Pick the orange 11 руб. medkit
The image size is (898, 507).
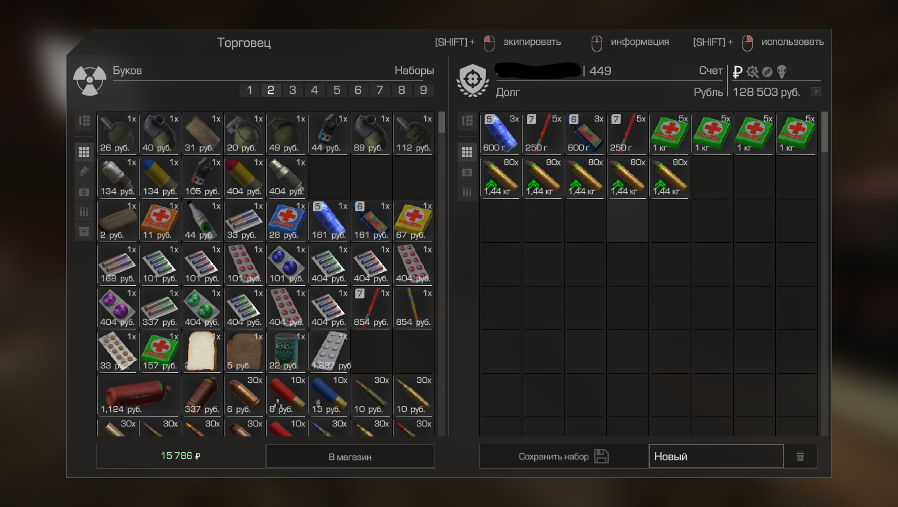pyautogui.click(x=160, y=221)
